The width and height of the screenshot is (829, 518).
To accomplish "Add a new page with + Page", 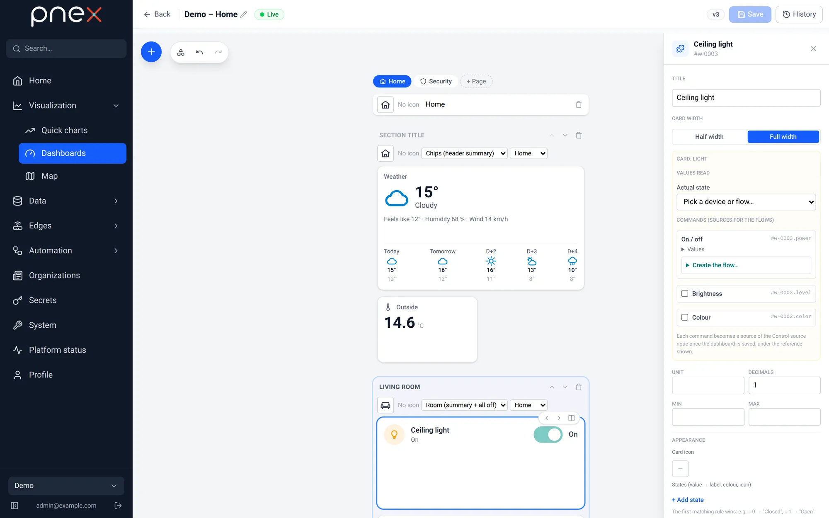I will pos(476,81).
